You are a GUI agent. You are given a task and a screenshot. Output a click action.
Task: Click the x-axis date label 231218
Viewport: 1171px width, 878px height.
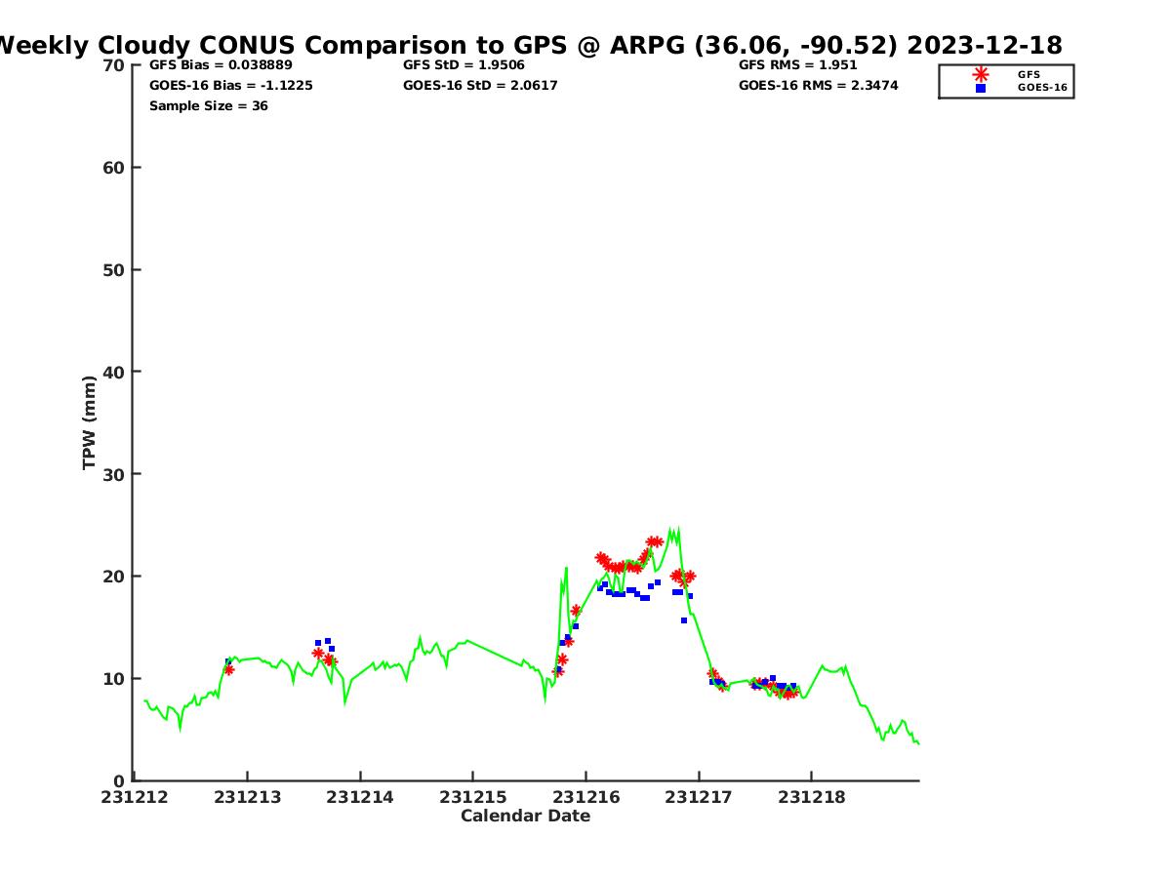point(812,797)
